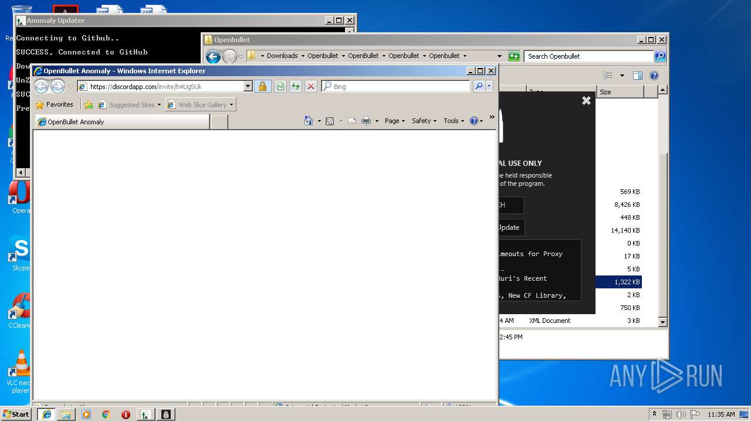Open Opera from the taskbar

click(126, 414)
